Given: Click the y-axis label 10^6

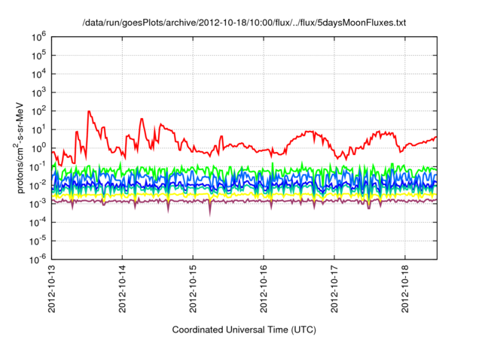Looking at the screenshot, I should coord(38,37).
